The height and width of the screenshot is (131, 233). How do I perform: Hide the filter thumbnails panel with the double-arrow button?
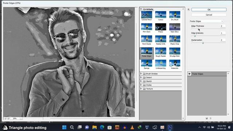(x=189, y=9)
